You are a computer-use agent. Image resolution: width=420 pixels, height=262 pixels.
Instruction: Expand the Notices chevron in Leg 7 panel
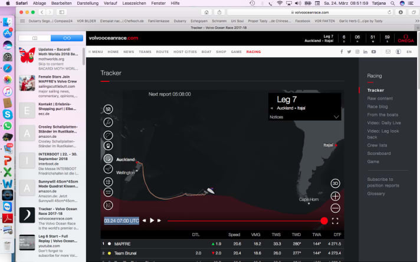click(x=336, y=117)
